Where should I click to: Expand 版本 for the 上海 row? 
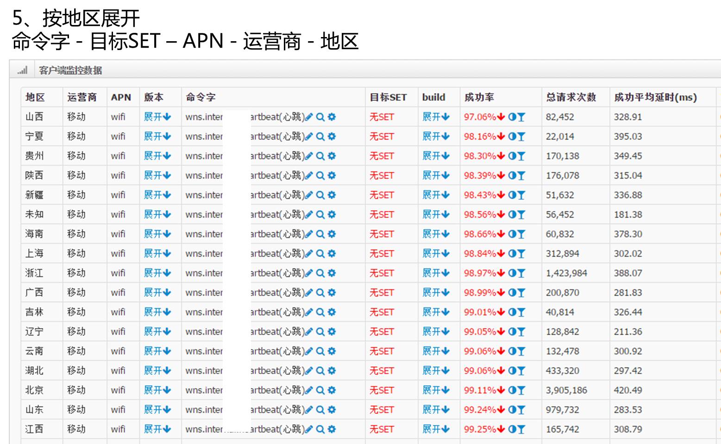(x=157, y=253)
